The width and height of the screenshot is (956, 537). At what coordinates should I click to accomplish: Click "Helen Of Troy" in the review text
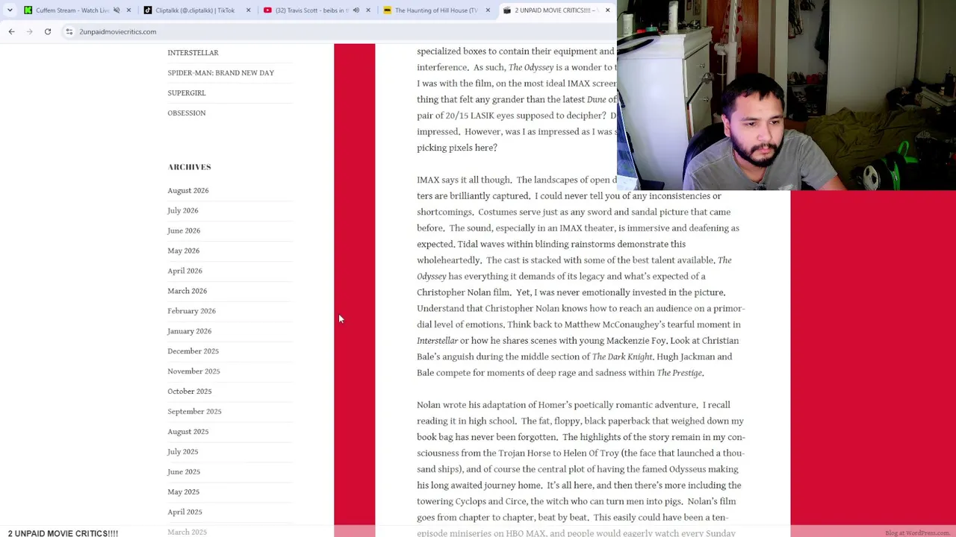[591, 453]
